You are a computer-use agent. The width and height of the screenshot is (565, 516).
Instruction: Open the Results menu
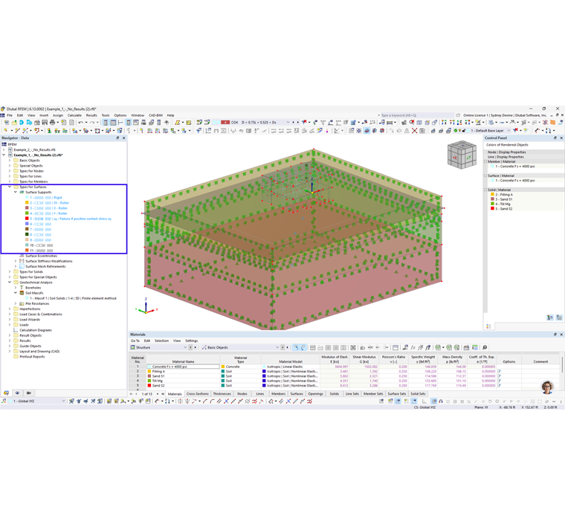(x=91, y=115)
